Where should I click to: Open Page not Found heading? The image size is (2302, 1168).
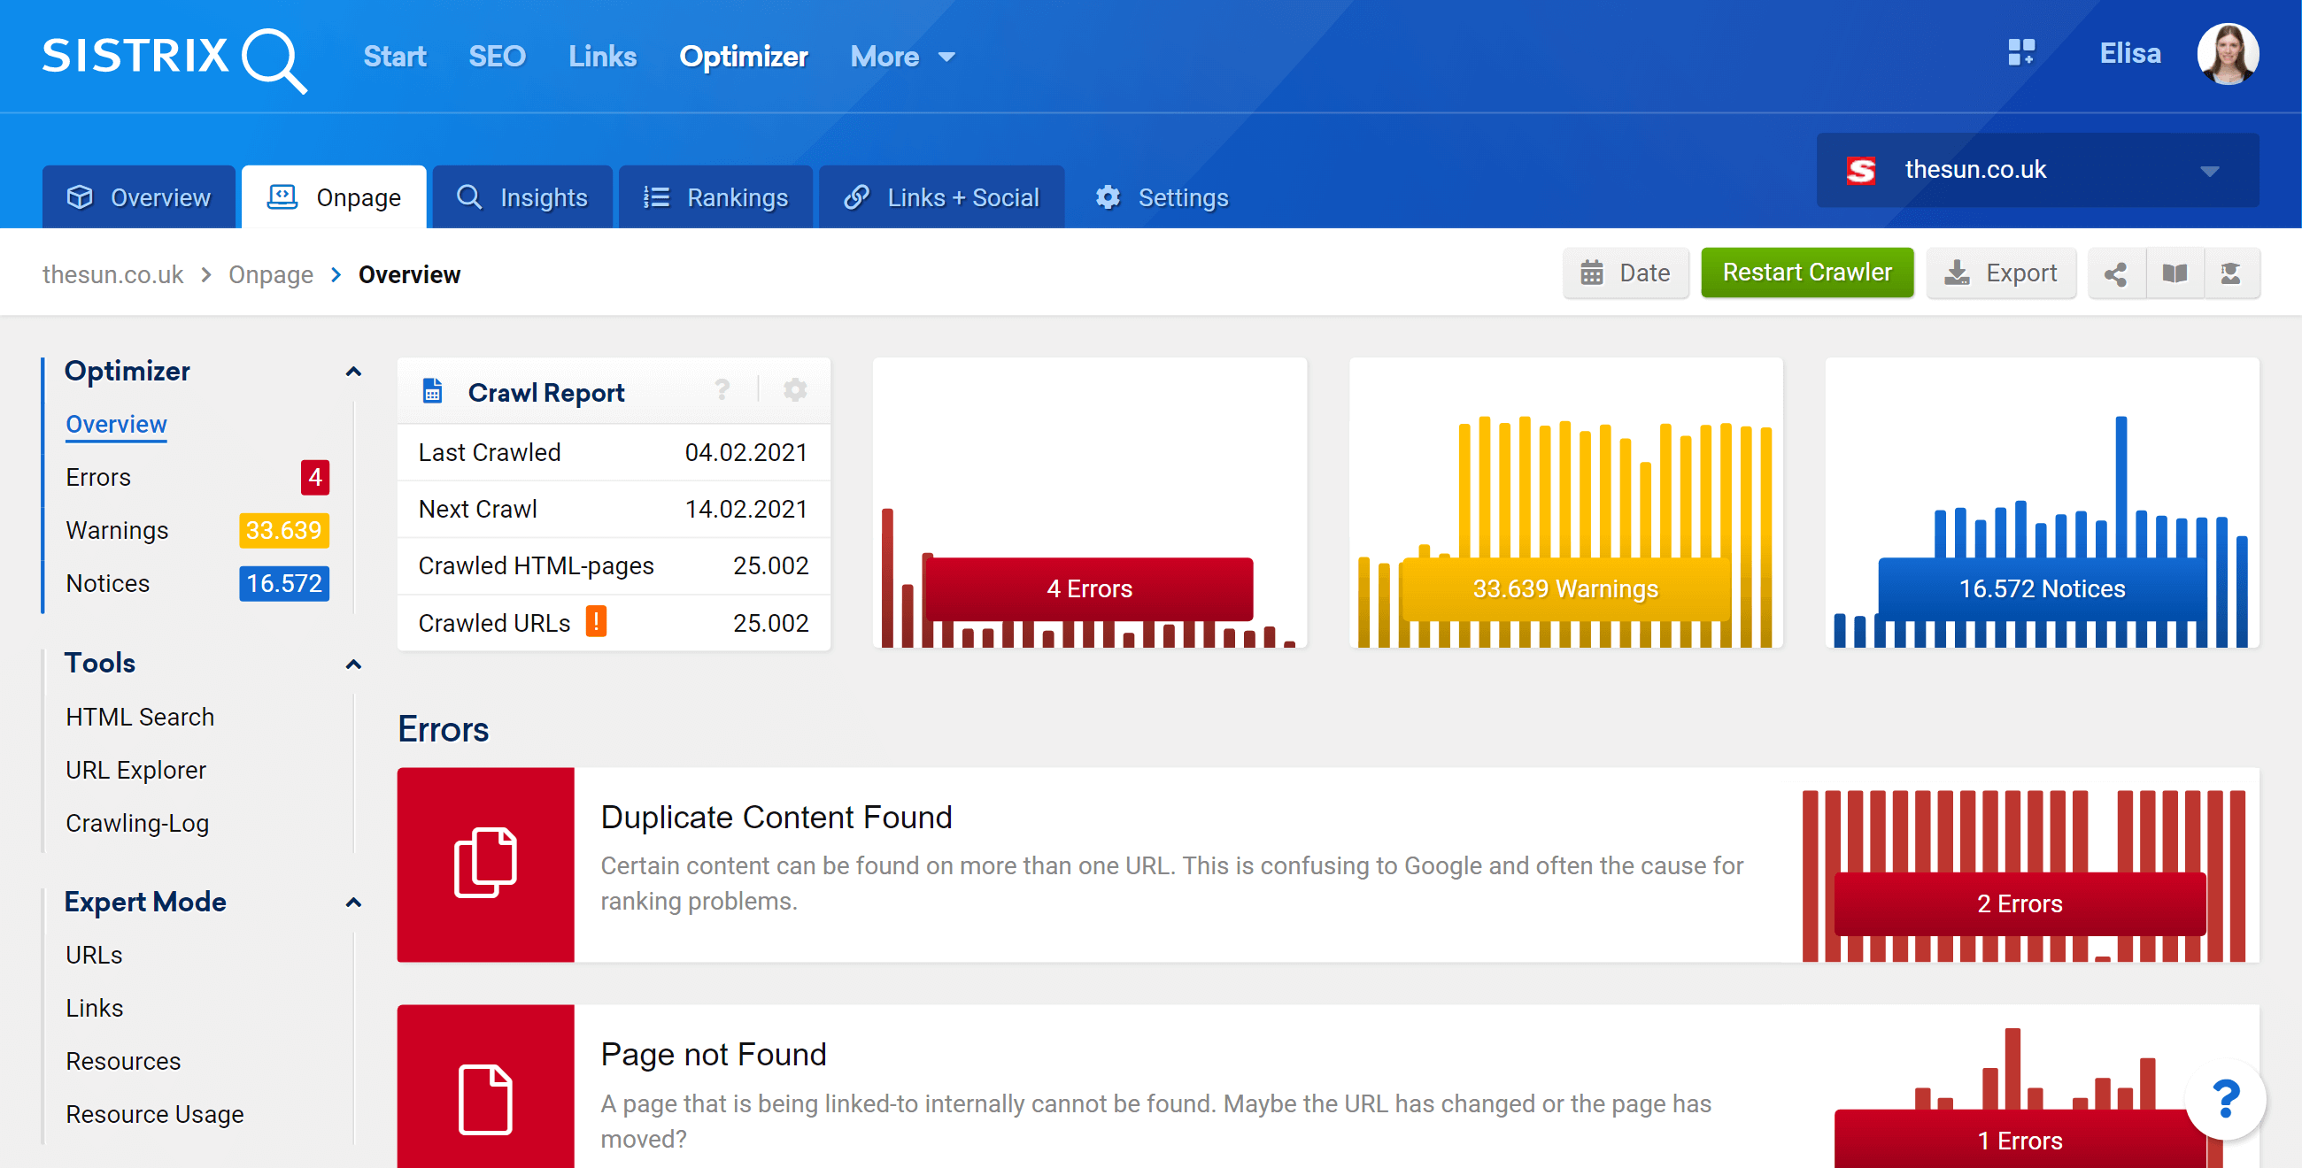[713, 1054]
